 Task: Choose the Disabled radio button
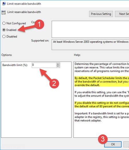(4, 37)
